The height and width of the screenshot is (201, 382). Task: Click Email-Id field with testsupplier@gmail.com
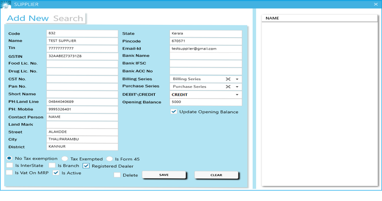[x=206, y=49]
